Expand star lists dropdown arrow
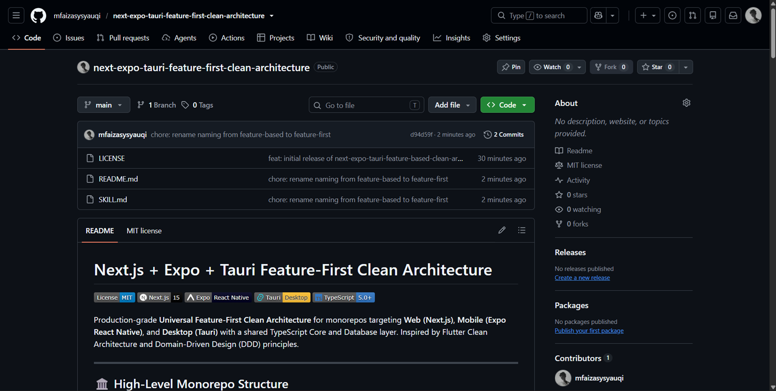The width and height of the screenshot is (776, 391). [686, 67]
